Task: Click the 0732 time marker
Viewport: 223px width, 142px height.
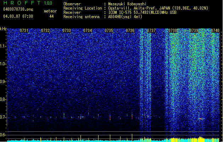Action: point(45,31)
